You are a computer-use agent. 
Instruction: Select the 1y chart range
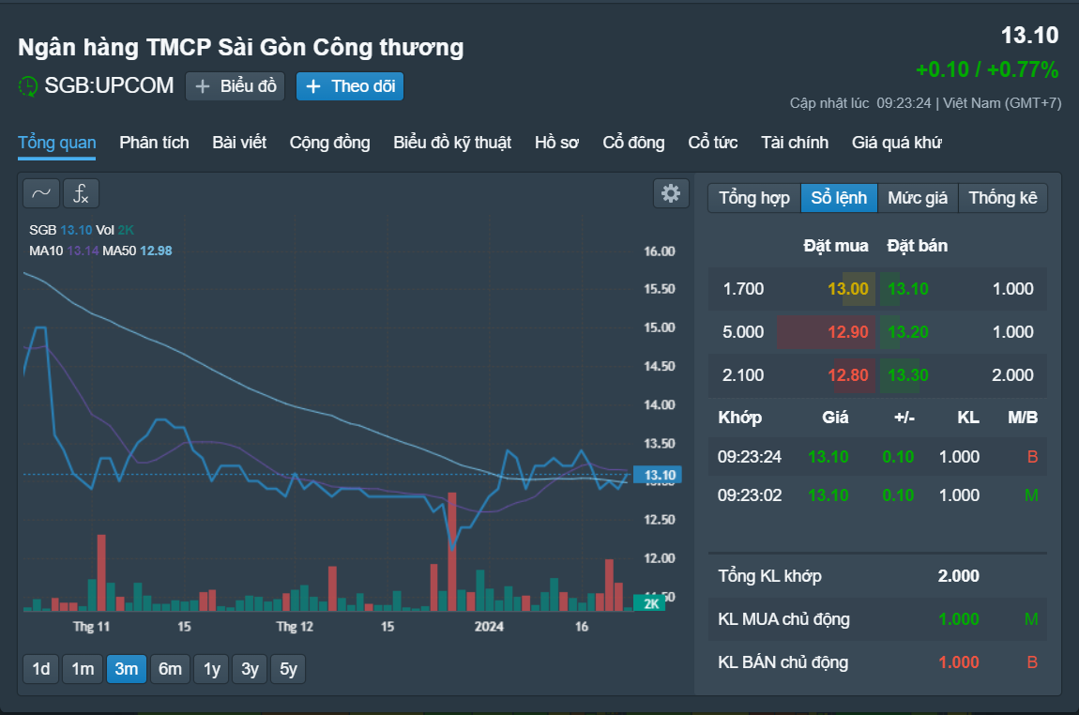(212, 669)
